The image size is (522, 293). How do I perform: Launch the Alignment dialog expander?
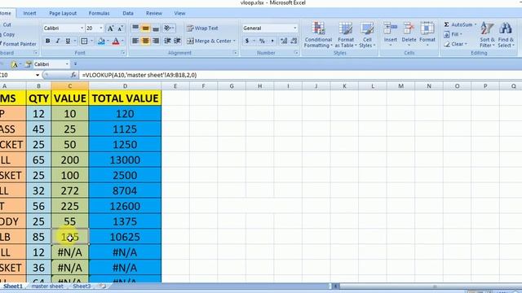(x=235, y=53)
